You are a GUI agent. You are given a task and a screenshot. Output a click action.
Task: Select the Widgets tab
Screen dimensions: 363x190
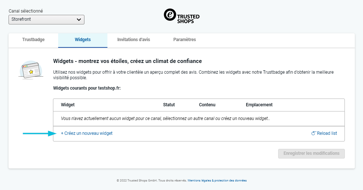tap(83, 40)
